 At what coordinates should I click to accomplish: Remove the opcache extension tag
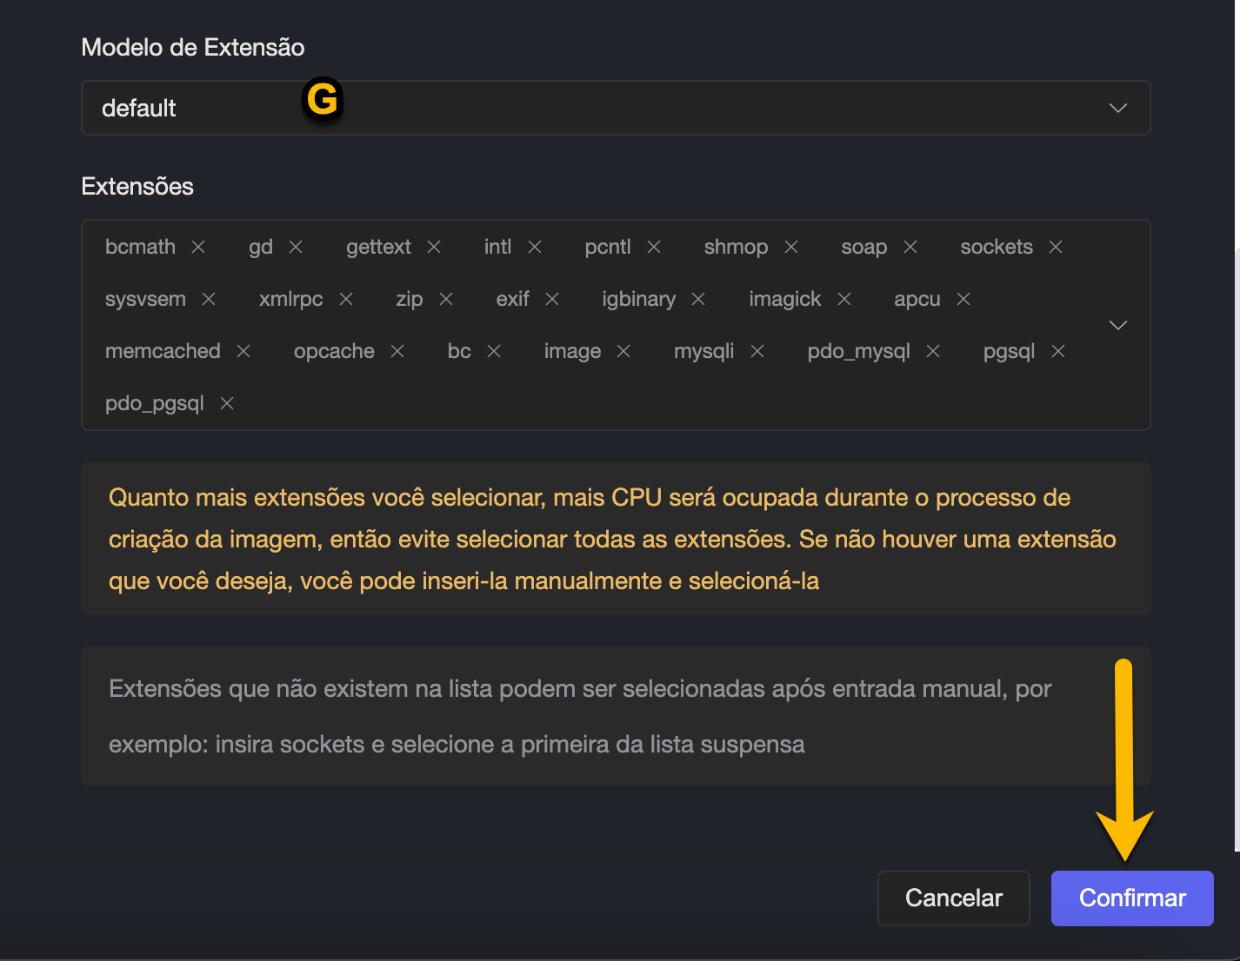click(x=397, y=351)
